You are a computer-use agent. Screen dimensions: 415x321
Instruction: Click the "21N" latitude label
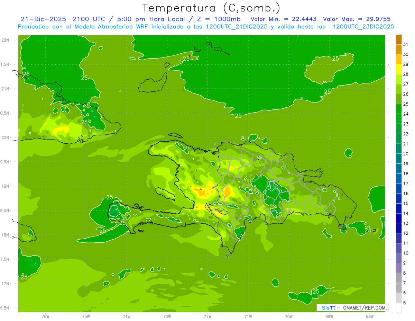pos(6,89)
